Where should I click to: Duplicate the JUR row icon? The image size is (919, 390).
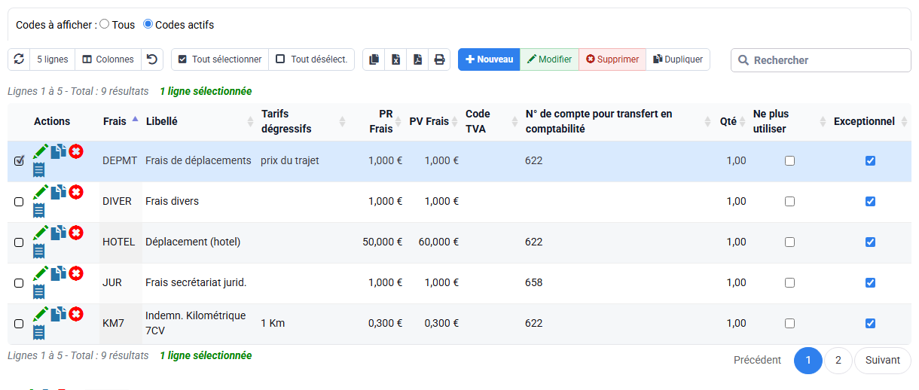(59, 273)
